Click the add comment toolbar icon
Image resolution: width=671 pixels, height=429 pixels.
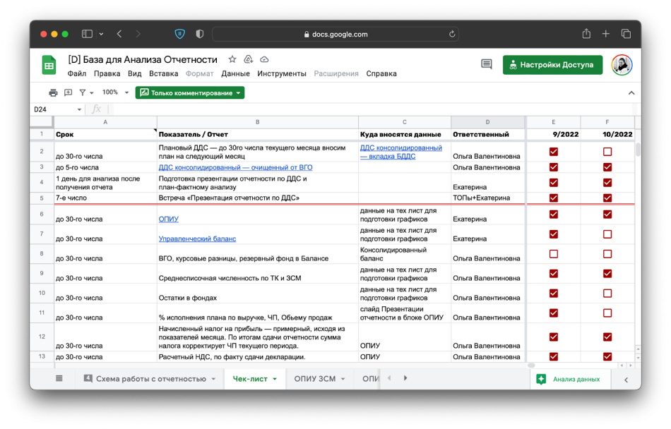68,92
